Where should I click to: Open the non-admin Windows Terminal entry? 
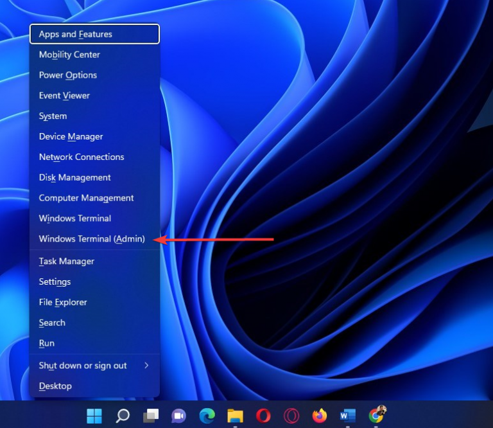94,218
